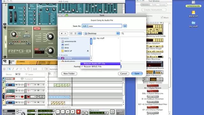Viewport: 204px width, 115px height.
Task: Fold the selected keyboard track with its triangle
Action: click(4, 95)
